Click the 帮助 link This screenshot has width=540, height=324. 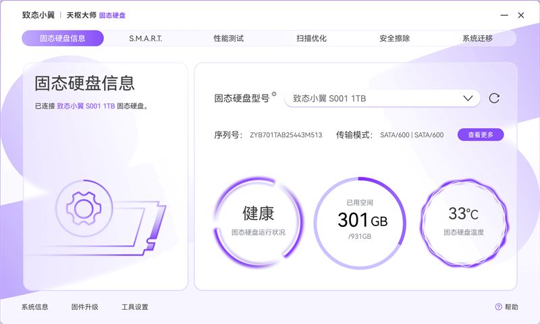pyautogui.click(x=512, y=306)
